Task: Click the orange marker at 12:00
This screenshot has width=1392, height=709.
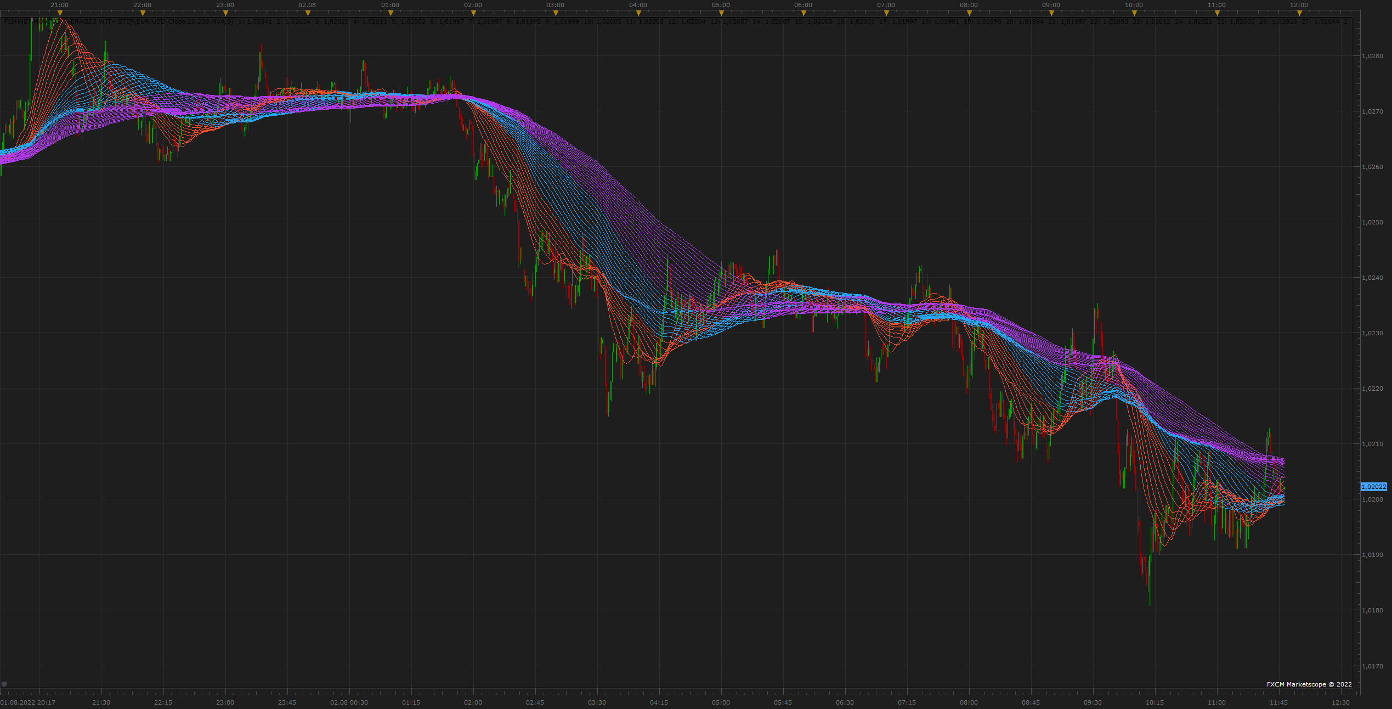Action: 1299,13
